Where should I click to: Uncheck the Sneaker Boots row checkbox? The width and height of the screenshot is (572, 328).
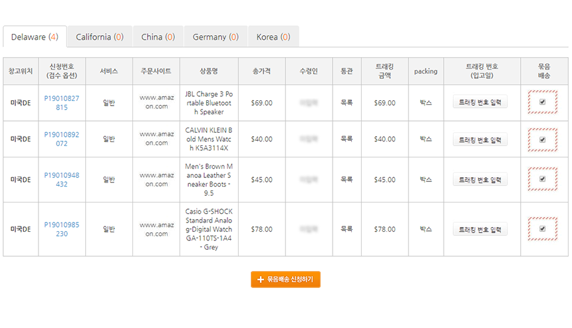tap(543, 179)
